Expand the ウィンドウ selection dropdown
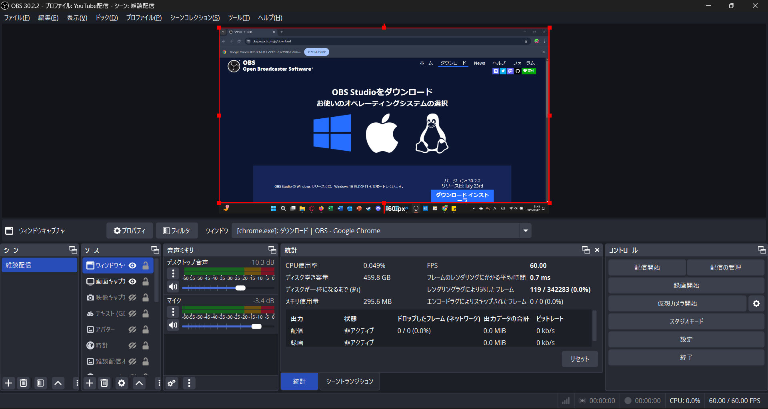 point(526,231)
